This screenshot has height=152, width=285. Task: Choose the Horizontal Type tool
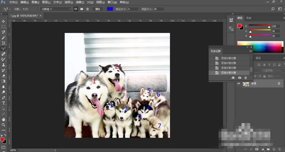(3, 103)
